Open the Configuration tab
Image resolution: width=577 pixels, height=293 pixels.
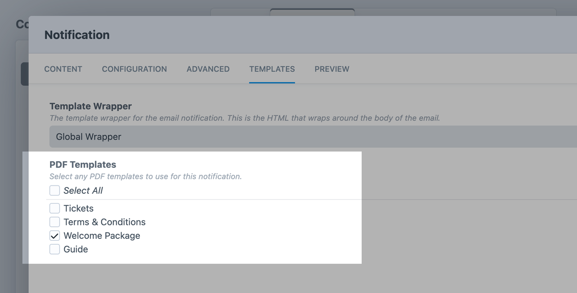(134, 69)
